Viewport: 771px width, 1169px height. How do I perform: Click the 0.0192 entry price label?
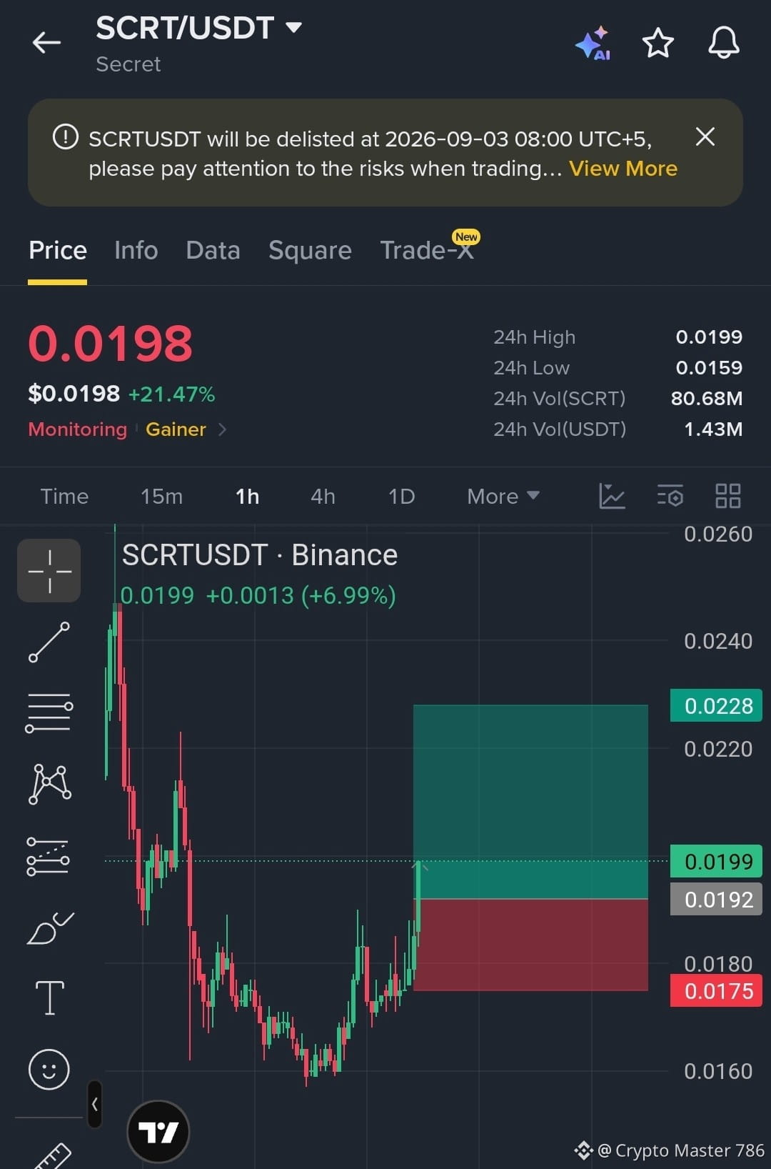(x=716, y=899)
